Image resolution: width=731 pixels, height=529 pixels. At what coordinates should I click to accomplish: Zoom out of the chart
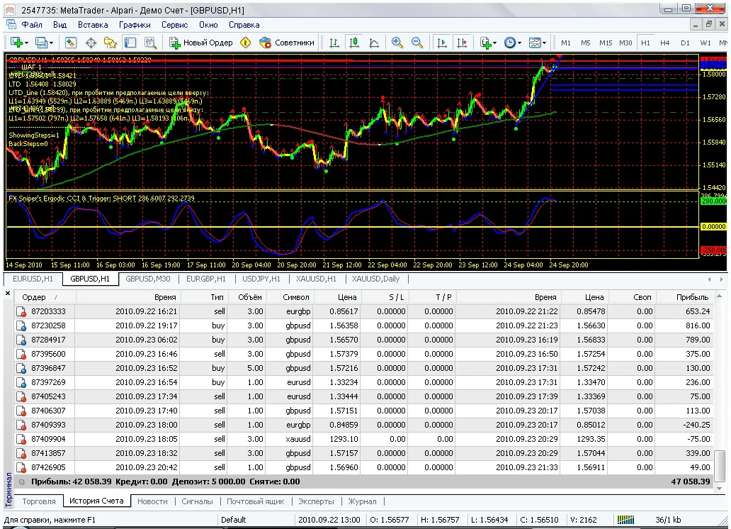(417, 43)
